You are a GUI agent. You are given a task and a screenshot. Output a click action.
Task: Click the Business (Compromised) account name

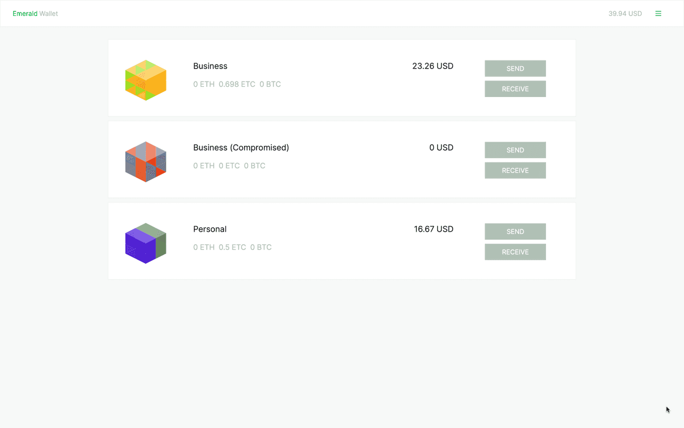point(241,147)
